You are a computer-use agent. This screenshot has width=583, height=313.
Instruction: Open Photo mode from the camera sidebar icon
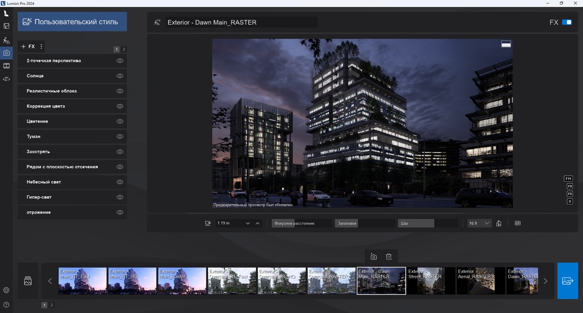pos(6,53)
